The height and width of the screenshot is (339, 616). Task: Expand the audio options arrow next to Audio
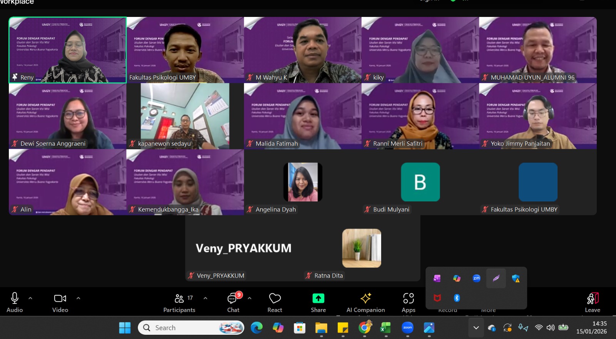click(30, 298)
